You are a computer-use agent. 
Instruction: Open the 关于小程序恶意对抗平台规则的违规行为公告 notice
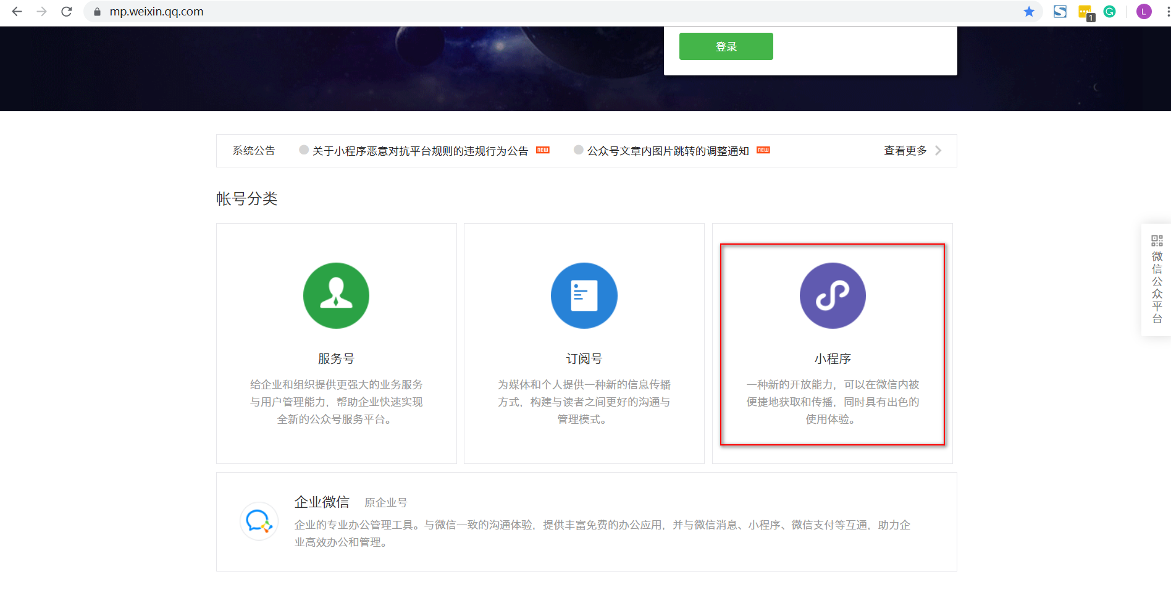click(420, 151)
